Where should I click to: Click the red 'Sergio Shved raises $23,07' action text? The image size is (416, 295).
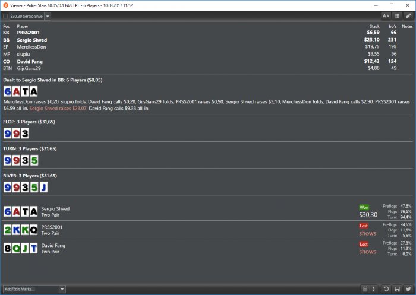point(58,109)
